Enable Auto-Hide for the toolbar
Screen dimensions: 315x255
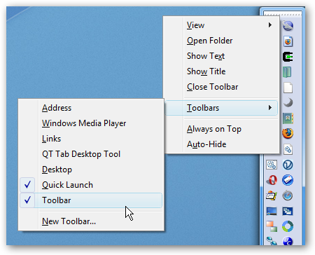coord(221,144)
